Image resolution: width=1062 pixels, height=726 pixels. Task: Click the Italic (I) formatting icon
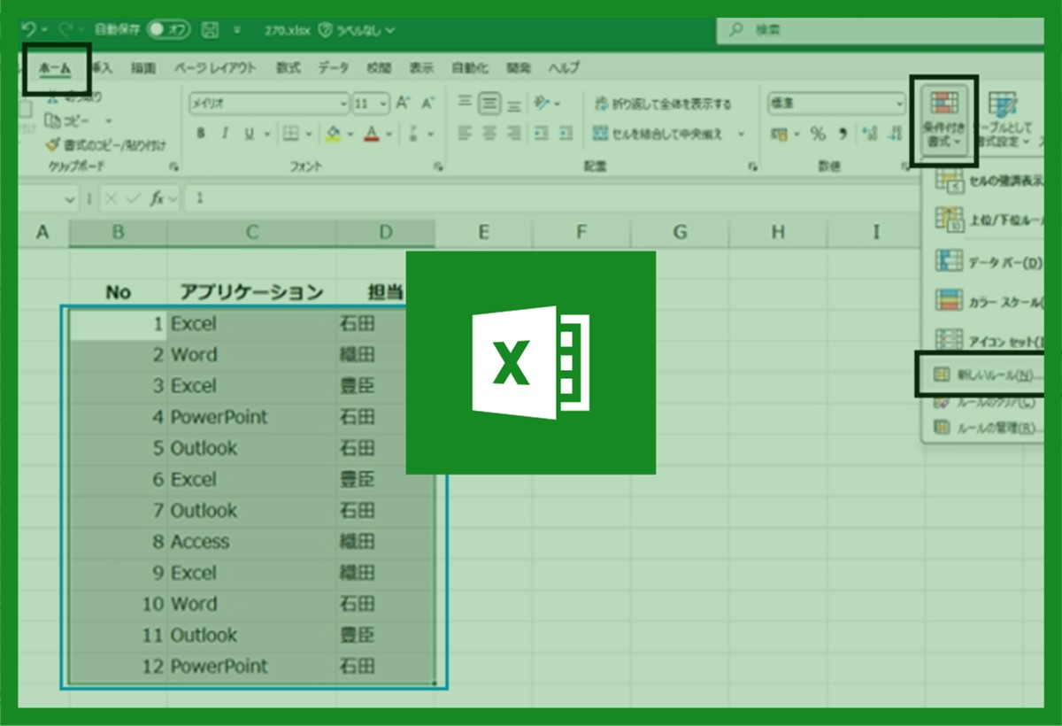(x=225, y=134)
